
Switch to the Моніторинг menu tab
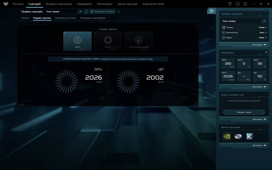[105, 4]
